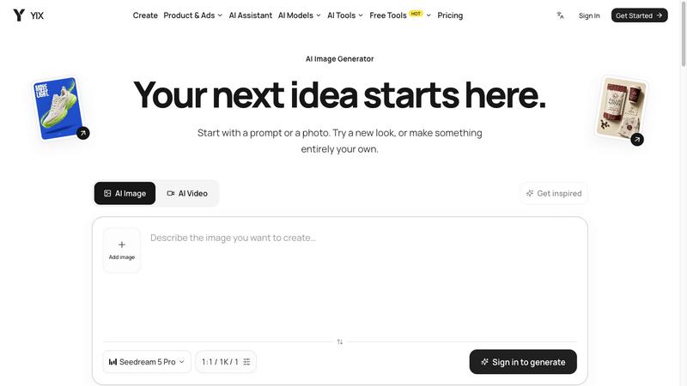
Task: Click the YIX logo icon
Action: tap(19, 15)
